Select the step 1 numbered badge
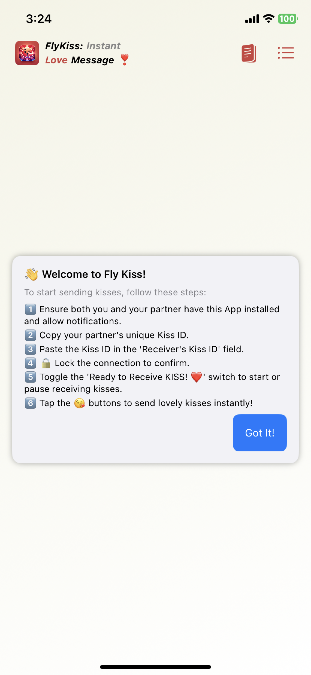Screen dimensions: 311x675 pos(30,309)
